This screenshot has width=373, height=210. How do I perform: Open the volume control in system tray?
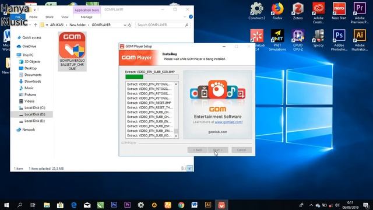click(337, 205)
